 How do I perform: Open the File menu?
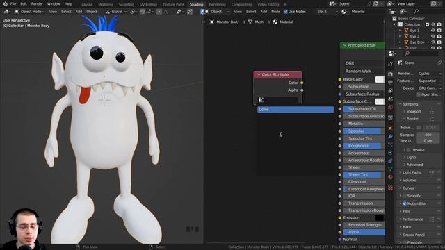[13, 4]
